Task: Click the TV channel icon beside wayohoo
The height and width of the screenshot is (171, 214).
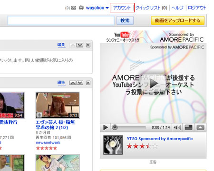Action: [x=81, y=8]
